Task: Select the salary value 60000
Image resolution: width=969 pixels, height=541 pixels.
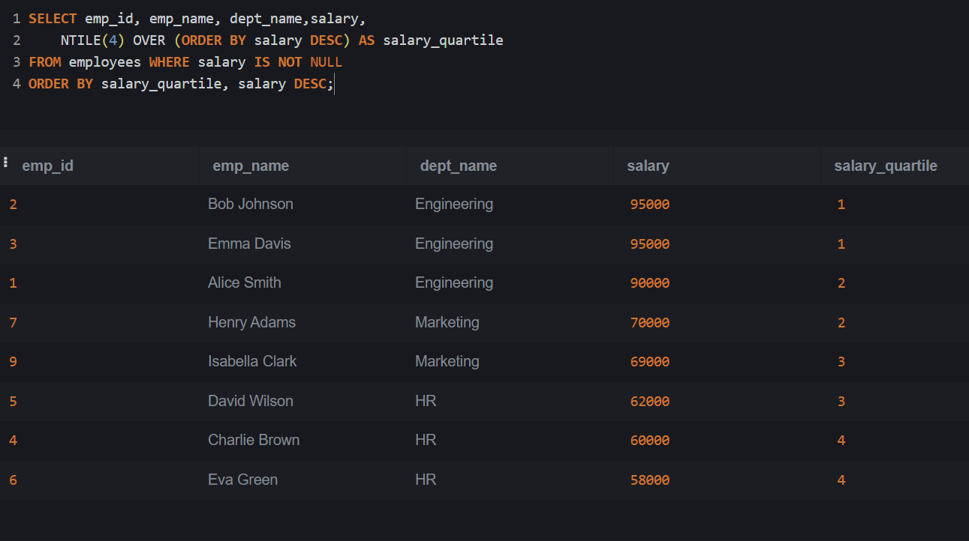Action: [x=650, y=441]
